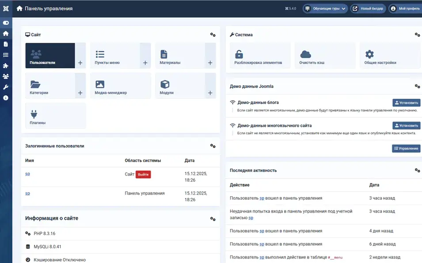Open the Components puzzle icon in sidebar

[x=6, y=65]
